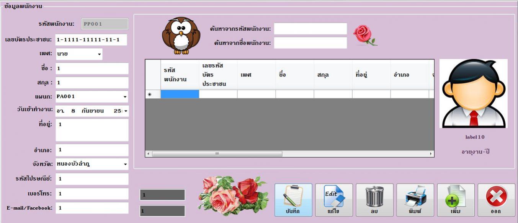Image resolution: width=518 pixels, height=223 pixels.
Task: Click the E-mail/Facebook field
Action: coord(92,208)
